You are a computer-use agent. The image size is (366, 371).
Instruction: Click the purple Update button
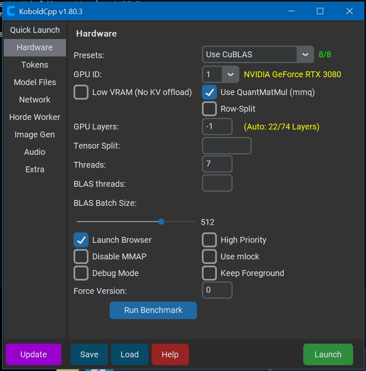(x=34, y=354)
